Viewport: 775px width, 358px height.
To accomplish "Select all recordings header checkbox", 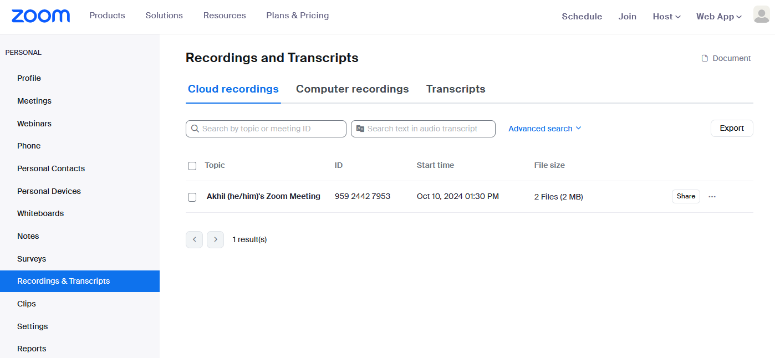I will coord(192,166).
